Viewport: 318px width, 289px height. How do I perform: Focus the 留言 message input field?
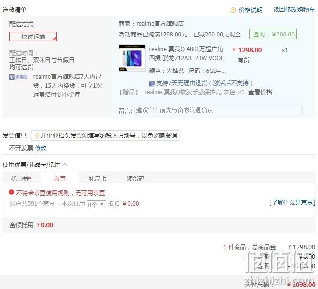218,110
